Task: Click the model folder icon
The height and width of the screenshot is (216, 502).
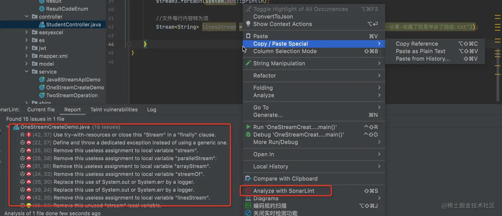Action: pos(35,64)
